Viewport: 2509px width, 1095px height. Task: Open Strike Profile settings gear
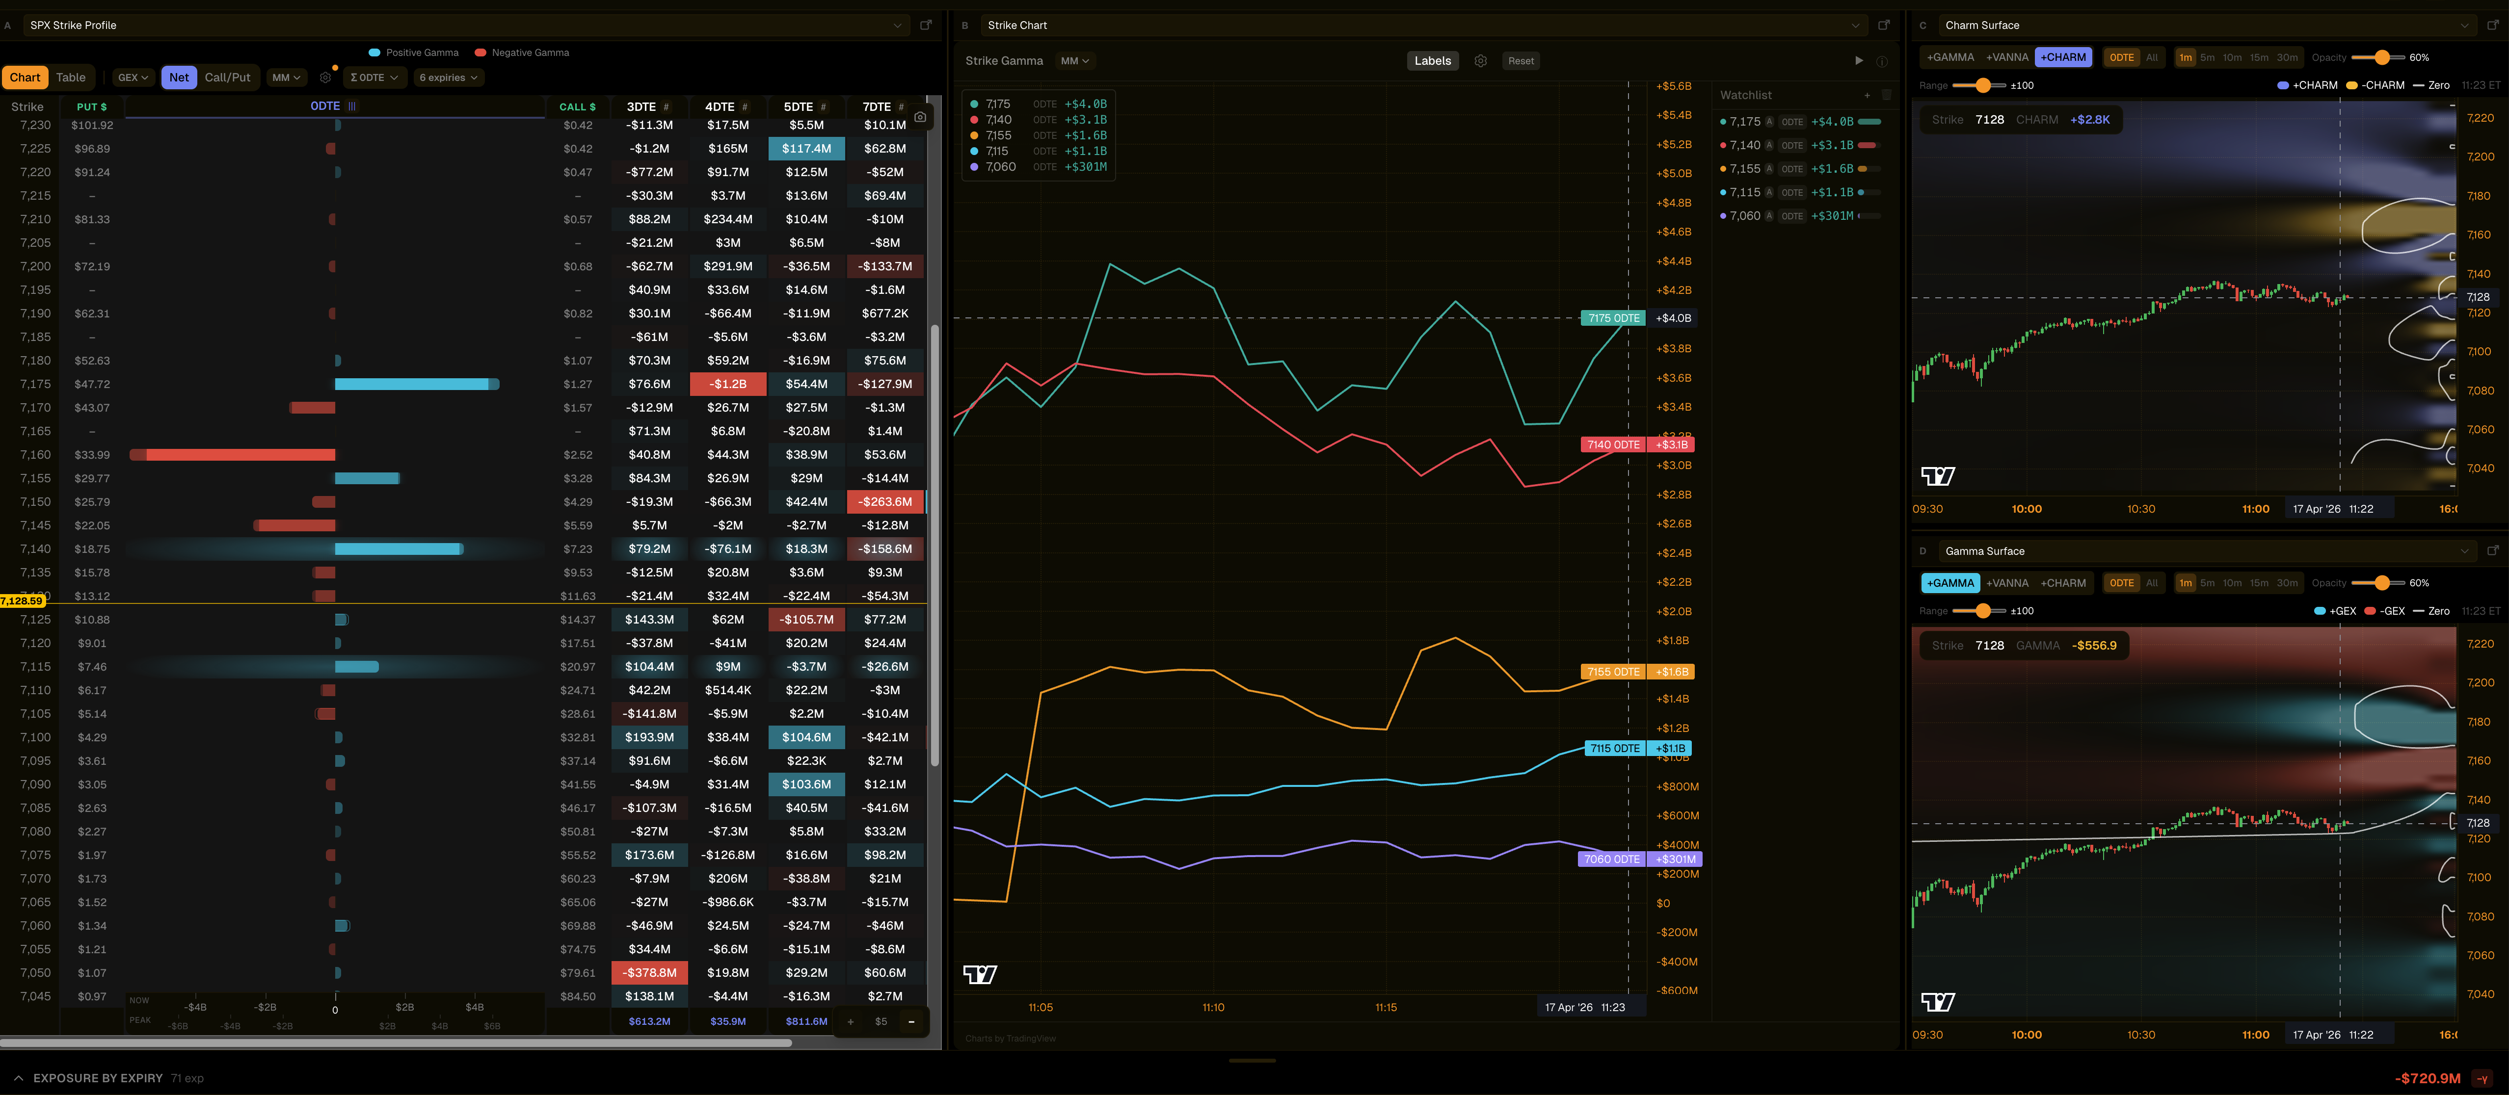[325, 78]
